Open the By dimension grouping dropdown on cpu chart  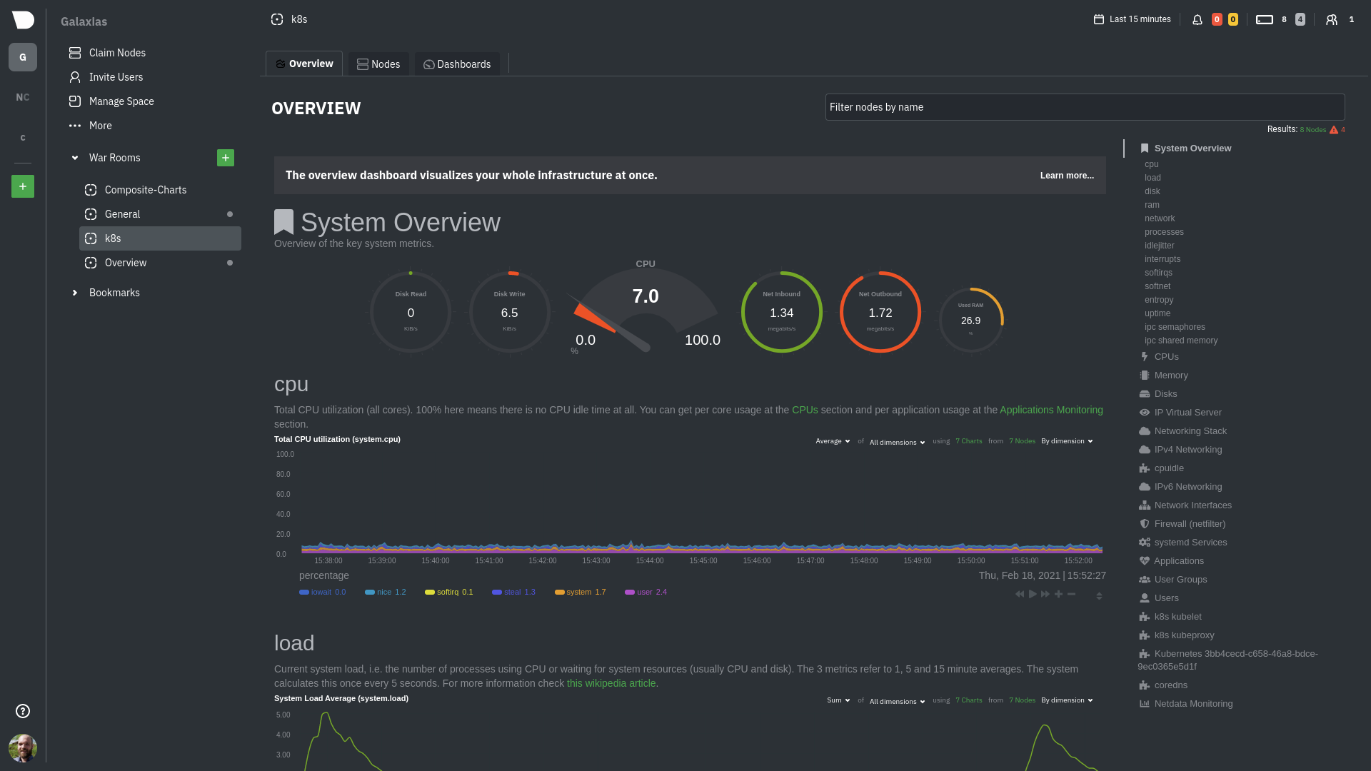pyautogui.click(x=1067, y=441)
